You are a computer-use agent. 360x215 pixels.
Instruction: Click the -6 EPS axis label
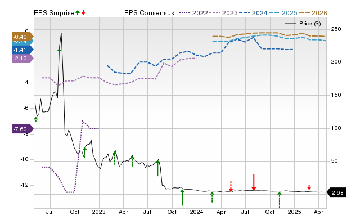pyautogui.click(x=26, y=108)
